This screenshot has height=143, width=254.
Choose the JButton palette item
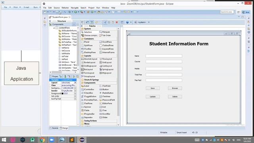pos(104,89)
